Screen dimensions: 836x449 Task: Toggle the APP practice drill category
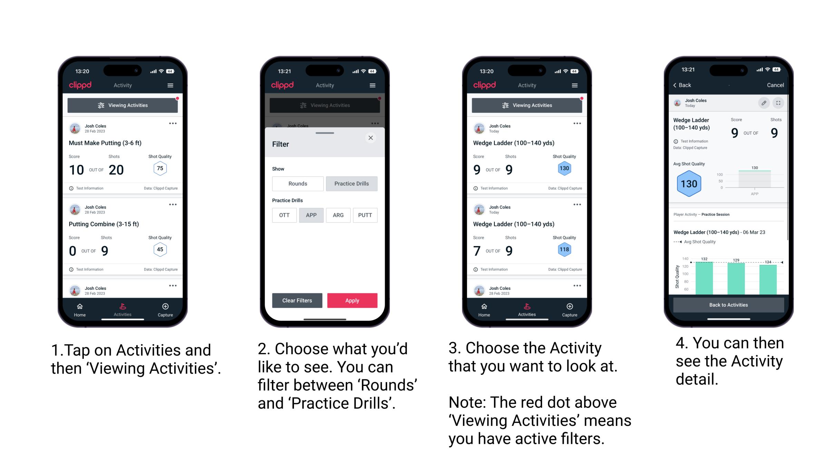311,215
